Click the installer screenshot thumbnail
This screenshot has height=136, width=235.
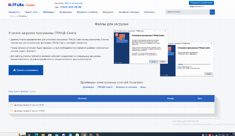[164, 53]
